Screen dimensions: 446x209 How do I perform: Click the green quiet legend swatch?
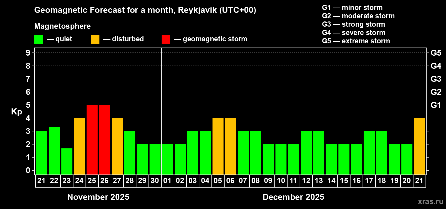(x=38, y=39)
